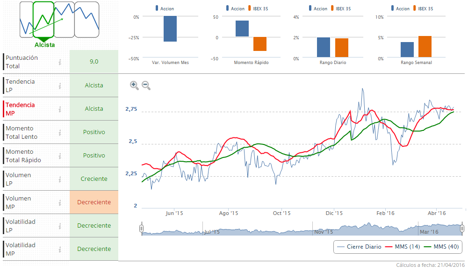Select the Tendencia MP row label
The image size is (468, 272).
[20, 109]
